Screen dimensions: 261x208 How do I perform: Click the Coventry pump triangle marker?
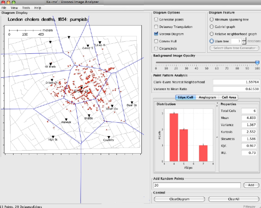point(109,137)
